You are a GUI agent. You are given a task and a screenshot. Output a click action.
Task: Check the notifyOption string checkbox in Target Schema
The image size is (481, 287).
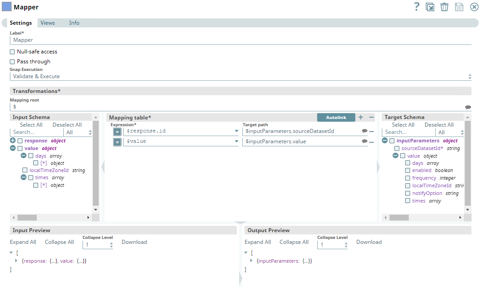(x=407, y=194)
